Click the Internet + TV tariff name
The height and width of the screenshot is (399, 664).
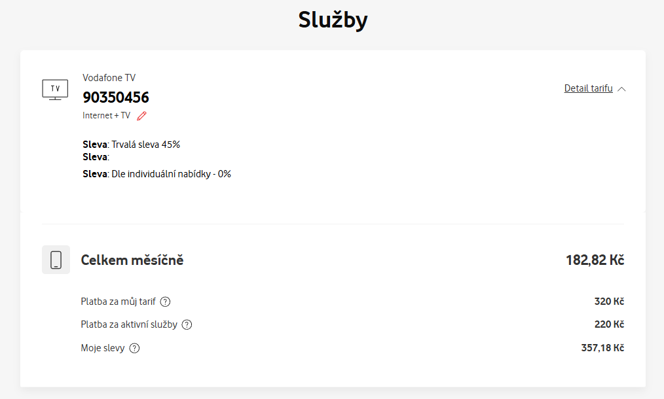106,116
